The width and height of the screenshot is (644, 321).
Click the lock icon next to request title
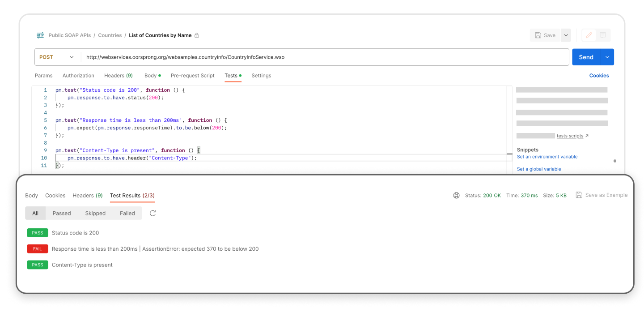click(x=196, y=35)
